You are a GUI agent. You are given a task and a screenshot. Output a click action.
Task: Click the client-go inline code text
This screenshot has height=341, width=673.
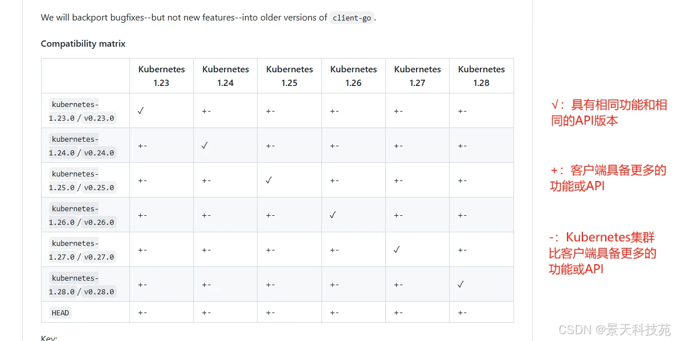pos(352,18)
